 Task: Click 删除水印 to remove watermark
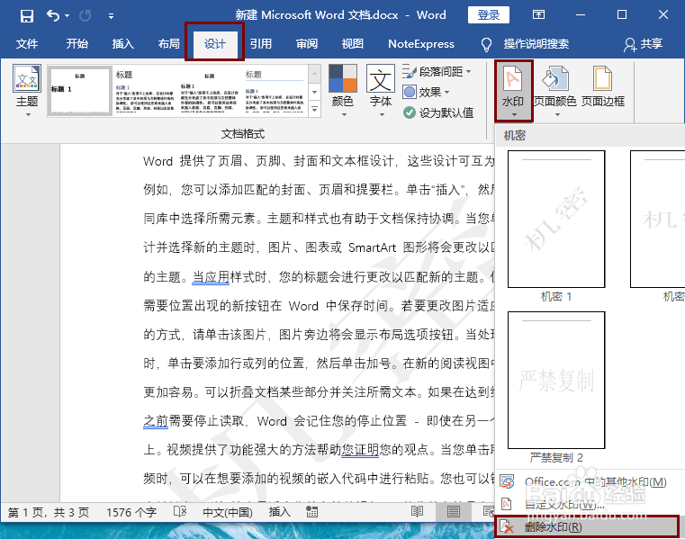(587, 526)
